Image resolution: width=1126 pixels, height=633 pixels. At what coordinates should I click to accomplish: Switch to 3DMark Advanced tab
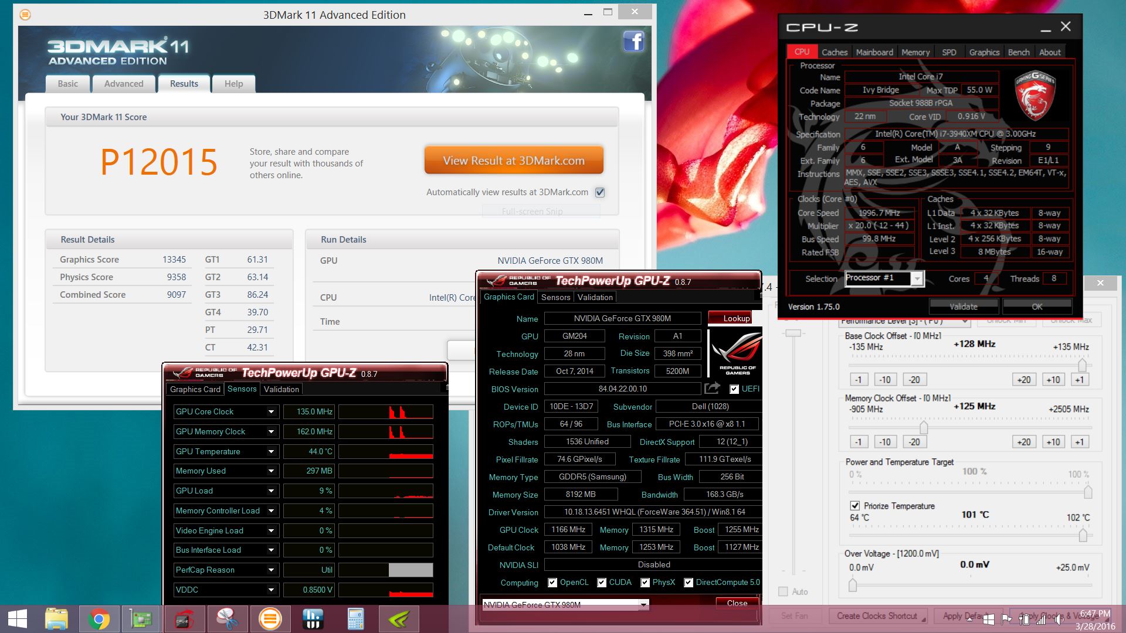click(124, 84)
